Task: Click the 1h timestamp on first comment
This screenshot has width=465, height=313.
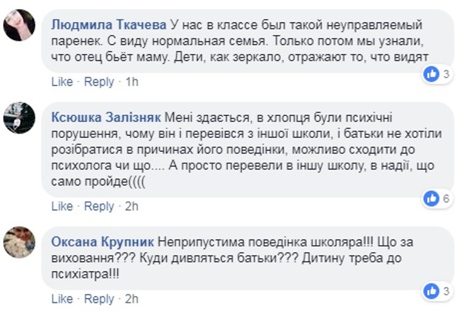Action: click(132, 82)
